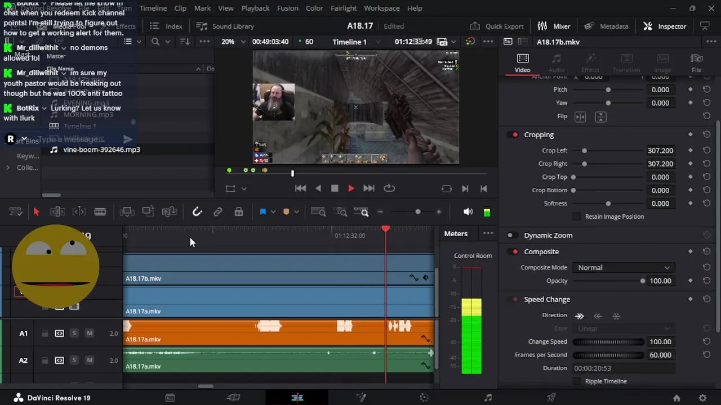Switch to the Inspector File tab
The image size is (721, 405).
pyautogui.click(x=696, y=62)
